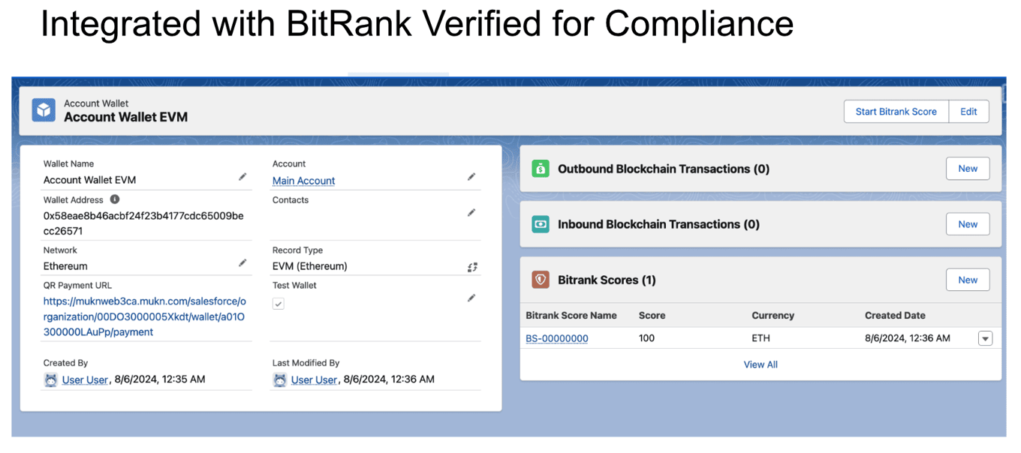Click Wallet Address info icon
The image size is (1021, 453).
pos(115,199)
